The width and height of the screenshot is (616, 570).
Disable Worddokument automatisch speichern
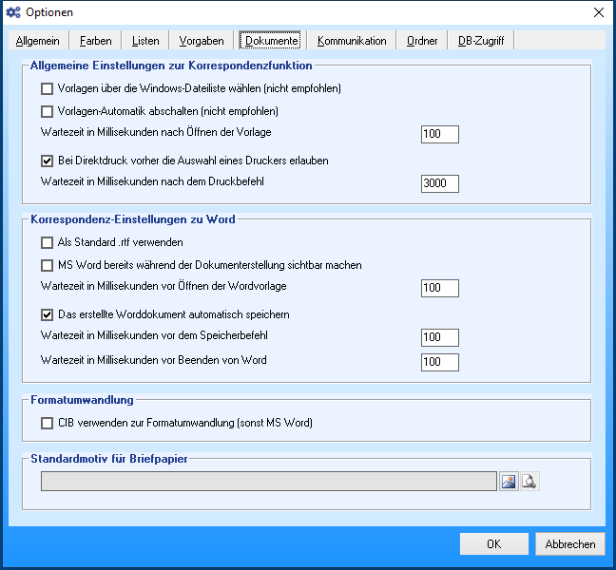click(48, 314)
